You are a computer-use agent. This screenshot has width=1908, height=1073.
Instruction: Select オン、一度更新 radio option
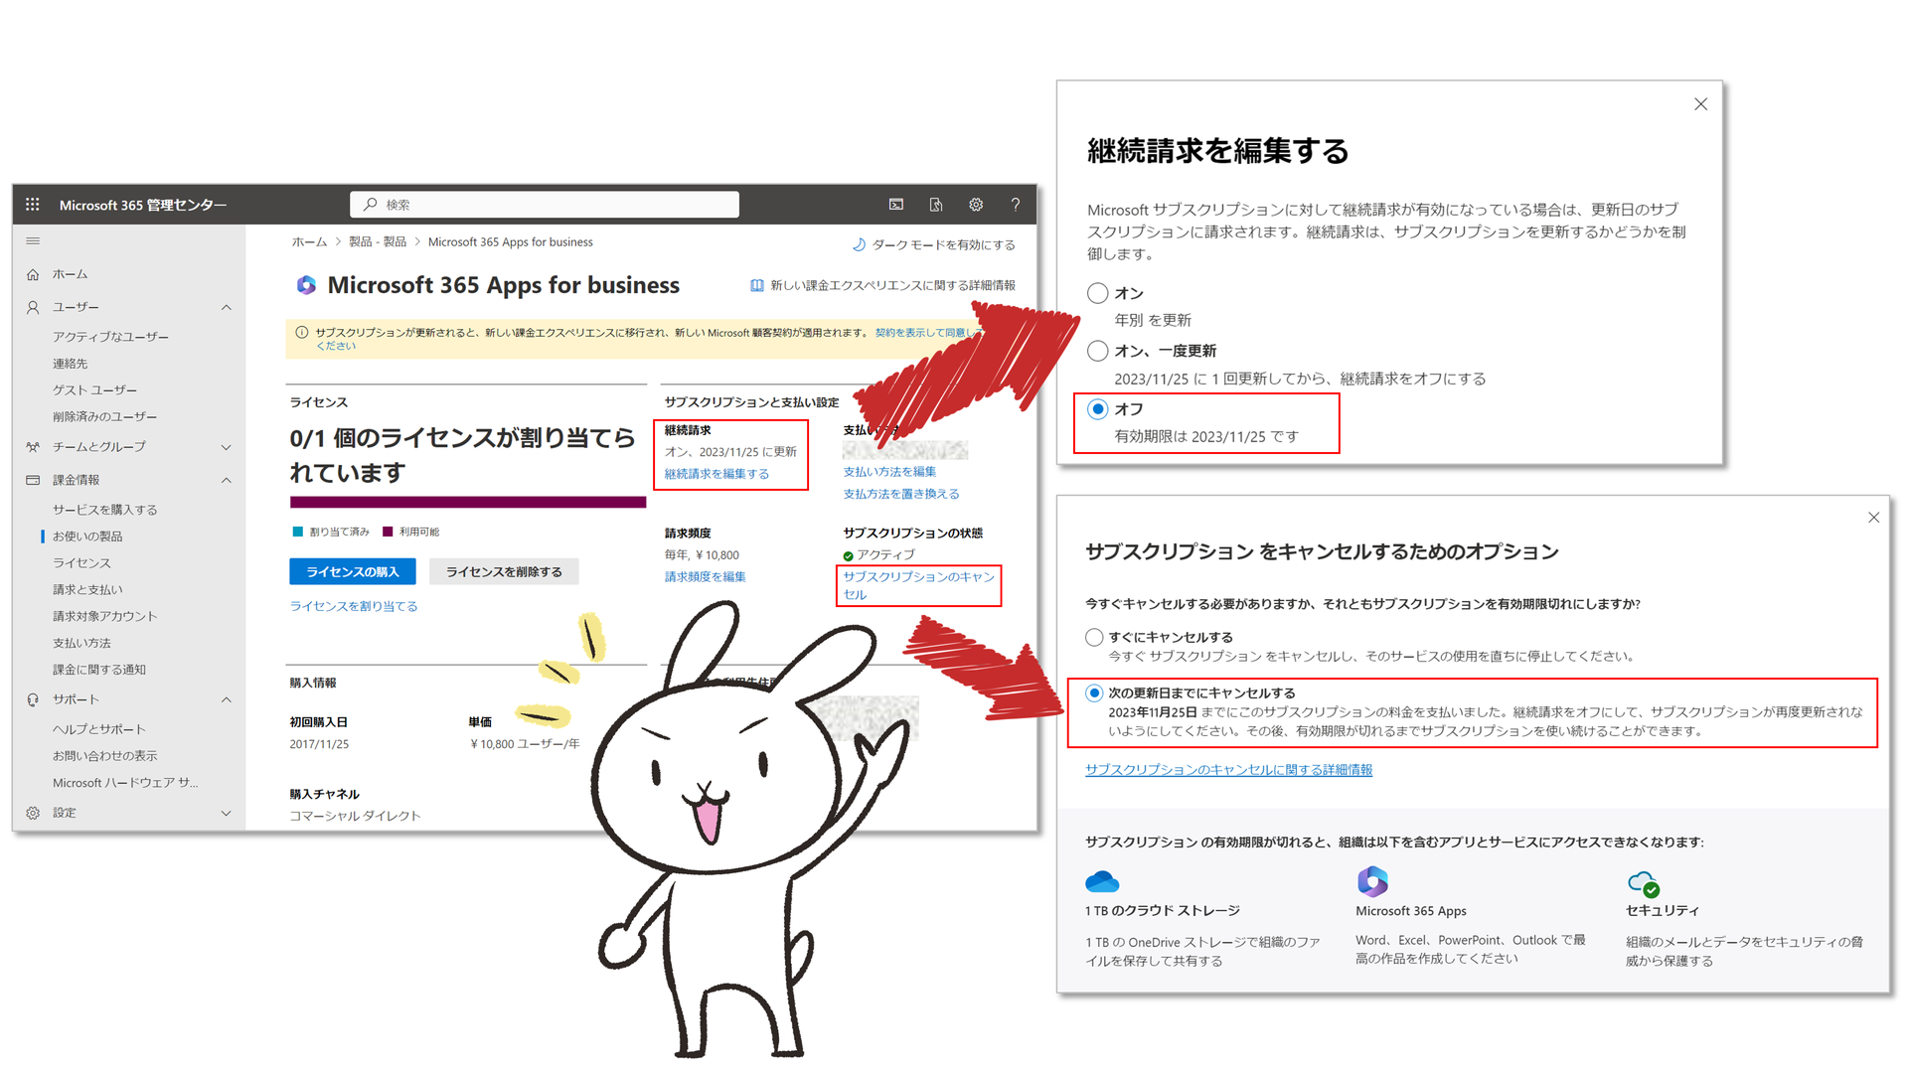click(x=1097, y=351)
